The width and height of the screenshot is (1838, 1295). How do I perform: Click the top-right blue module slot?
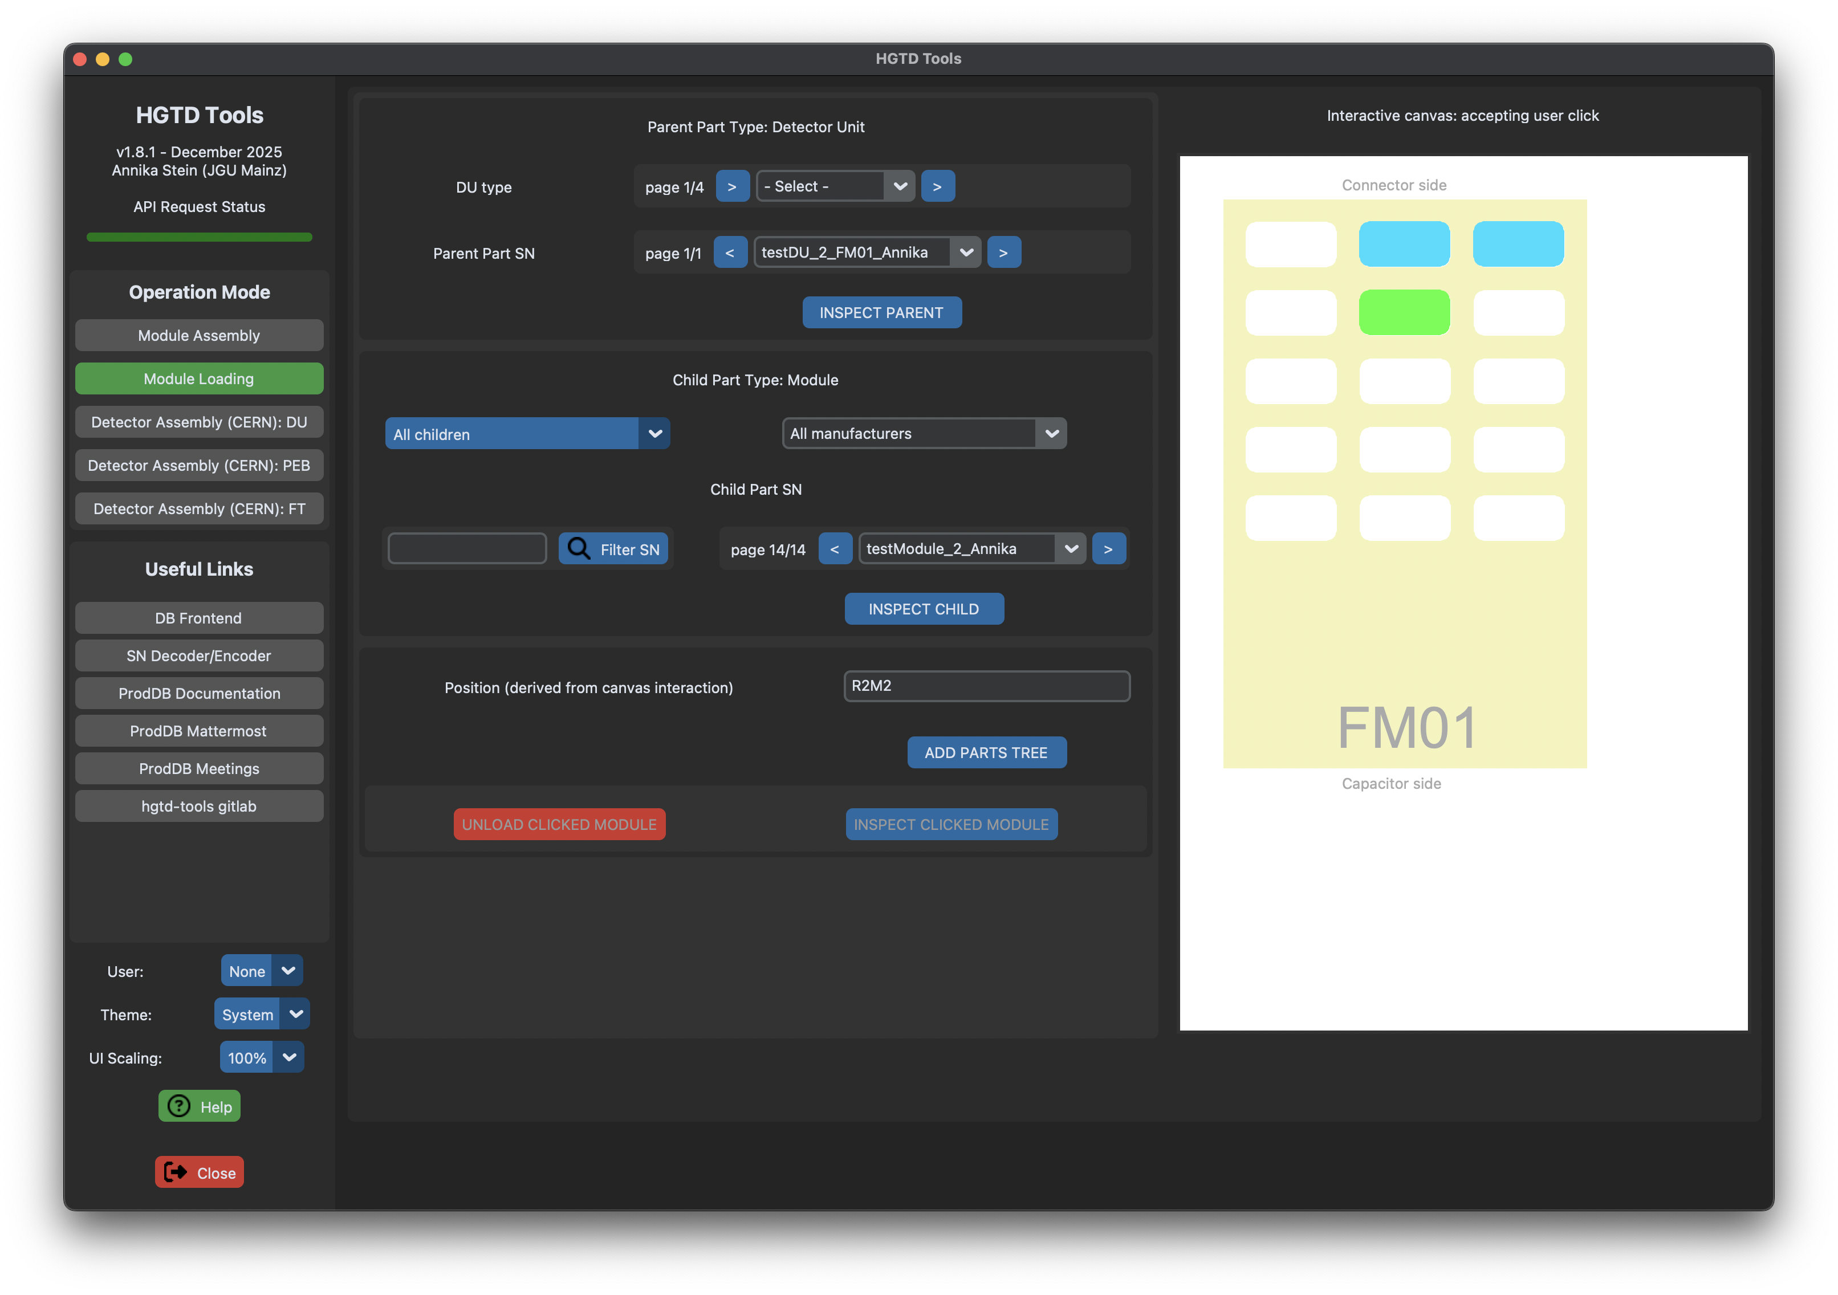tap(1519, 244)
